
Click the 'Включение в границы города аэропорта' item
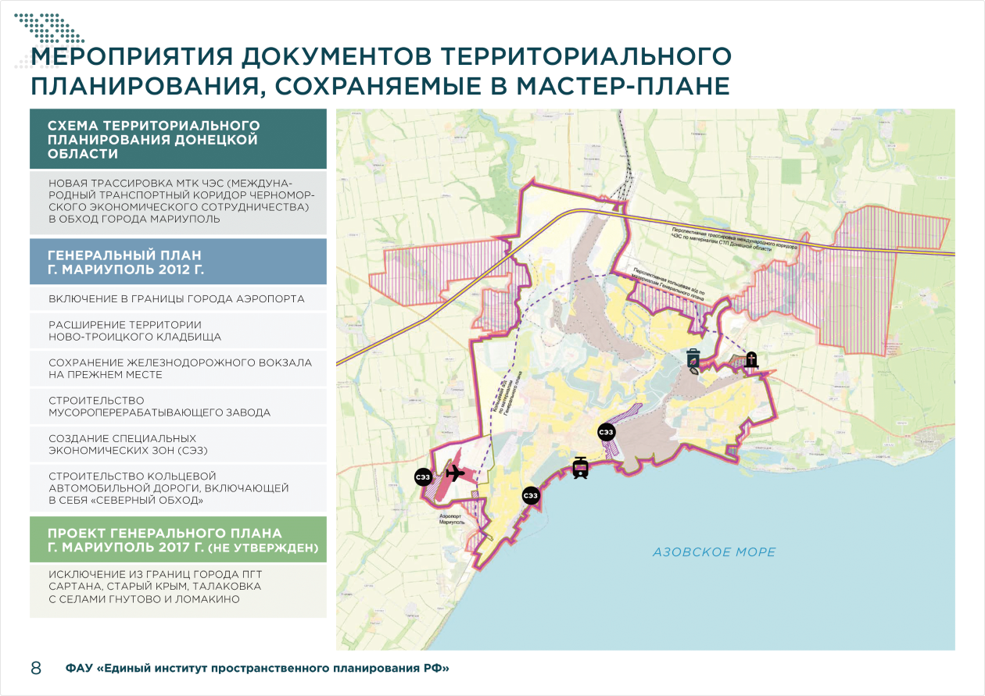pos(178,299)
